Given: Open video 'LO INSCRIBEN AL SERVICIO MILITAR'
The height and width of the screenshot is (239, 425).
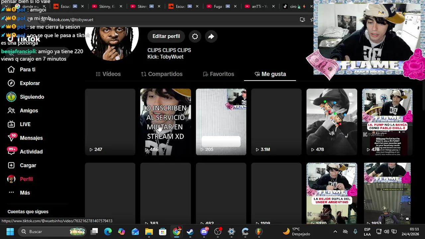Looking at the screenshot, I should (165, 122).
